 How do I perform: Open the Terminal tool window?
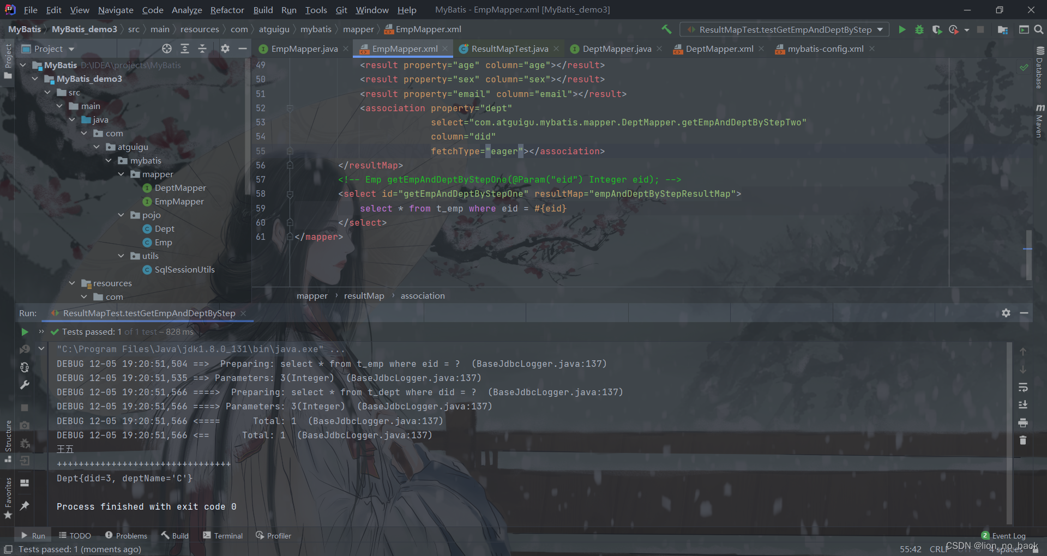[x=222, y=536]
